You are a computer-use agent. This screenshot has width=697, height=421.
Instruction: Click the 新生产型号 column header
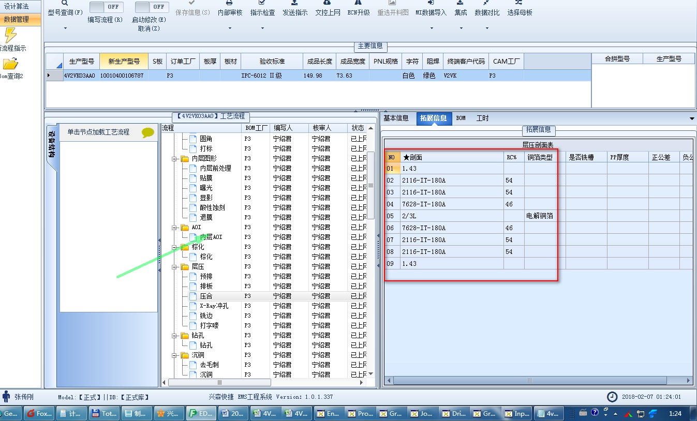(x=124, y=62)
